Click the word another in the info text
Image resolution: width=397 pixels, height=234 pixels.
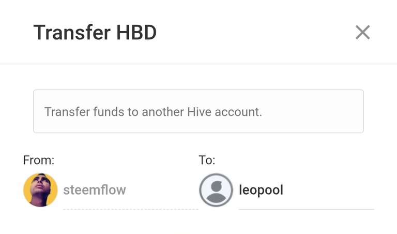click(x=163, y=112)
